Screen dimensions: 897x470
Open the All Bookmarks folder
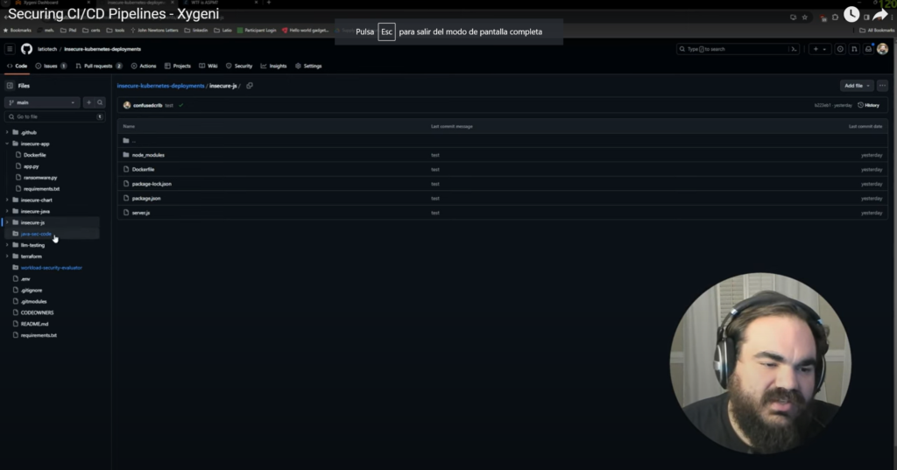pos(876,31)
